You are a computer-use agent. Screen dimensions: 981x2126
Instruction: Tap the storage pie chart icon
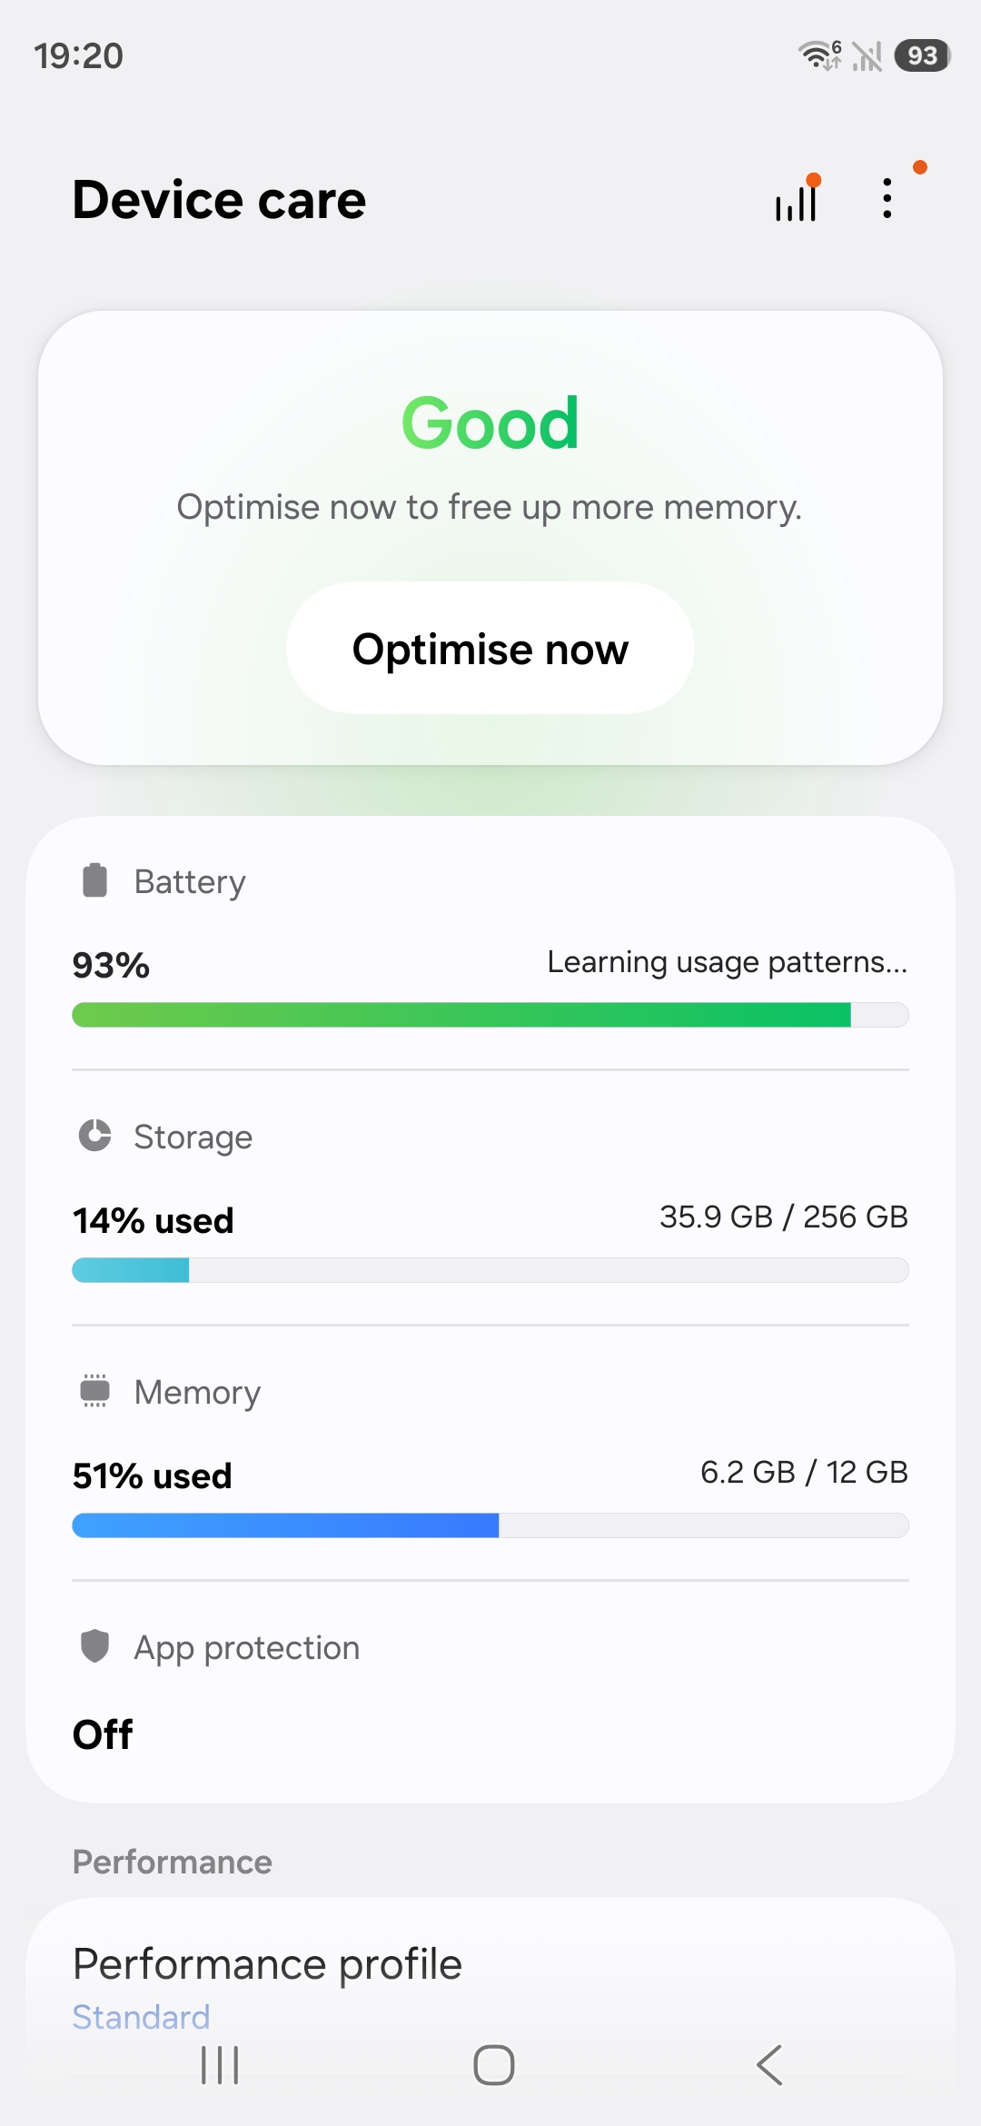tap(95, 1136)
